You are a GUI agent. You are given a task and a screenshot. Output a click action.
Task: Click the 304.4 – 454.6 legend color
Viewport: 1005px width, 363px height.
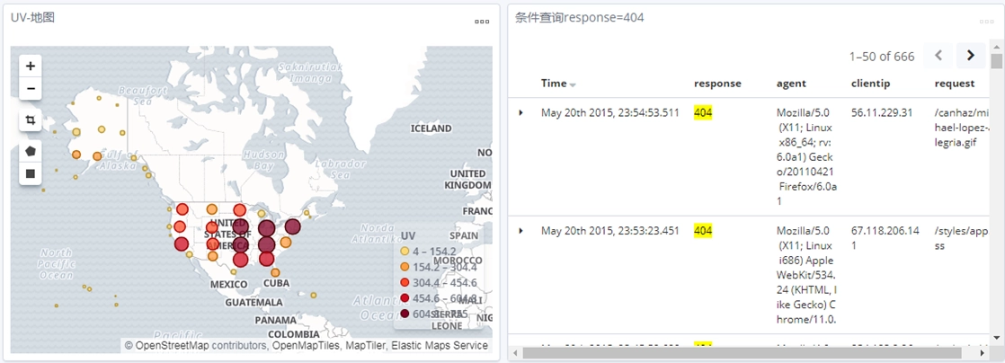405,282
